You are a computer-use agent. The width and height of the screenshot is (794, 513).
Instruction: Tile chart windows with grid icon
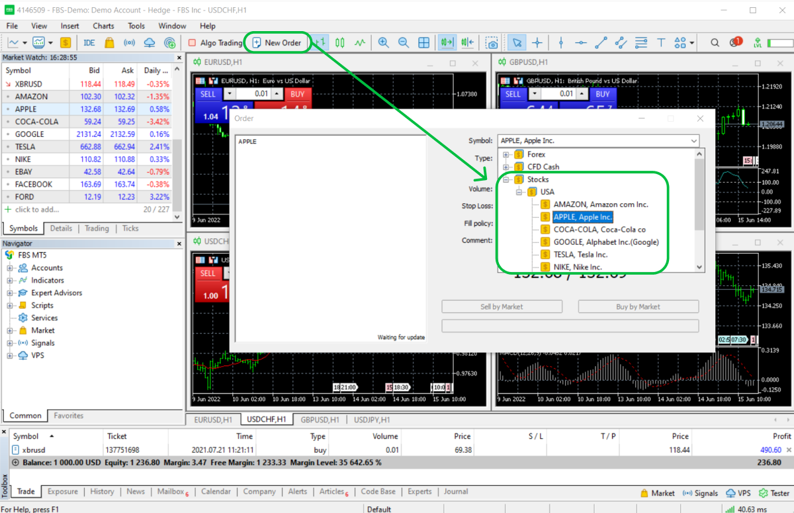(424, 43)
